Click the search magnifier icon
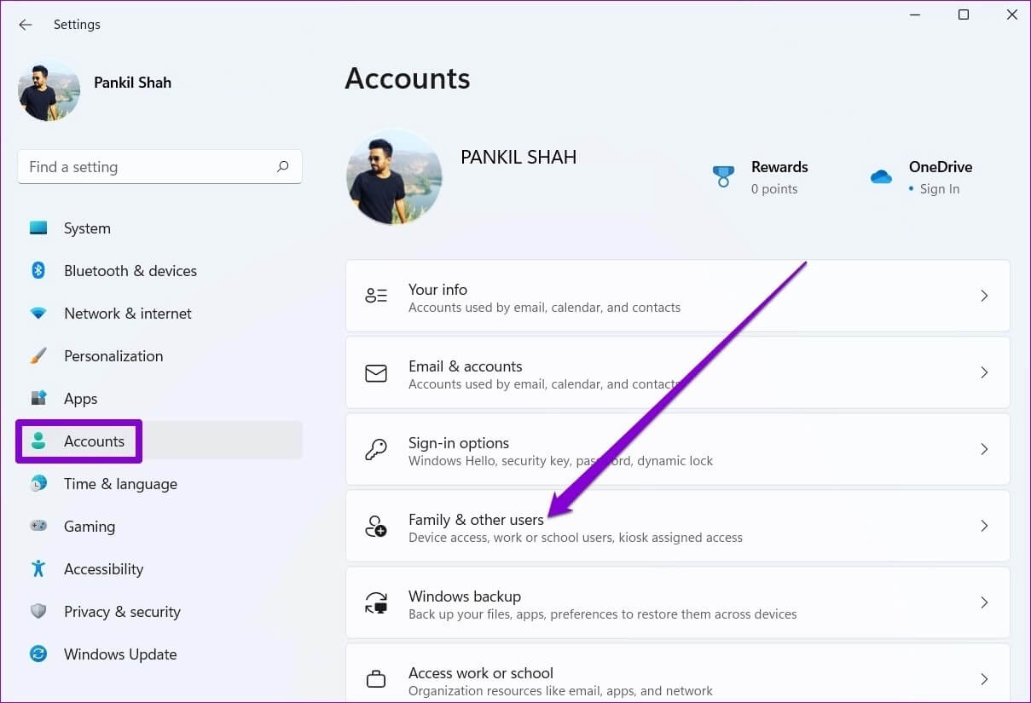Screen dimensions: 1031x703 pos(283,167)
